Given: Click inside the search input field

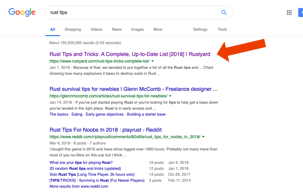Looking at the screenshot, I should point(119,13).
